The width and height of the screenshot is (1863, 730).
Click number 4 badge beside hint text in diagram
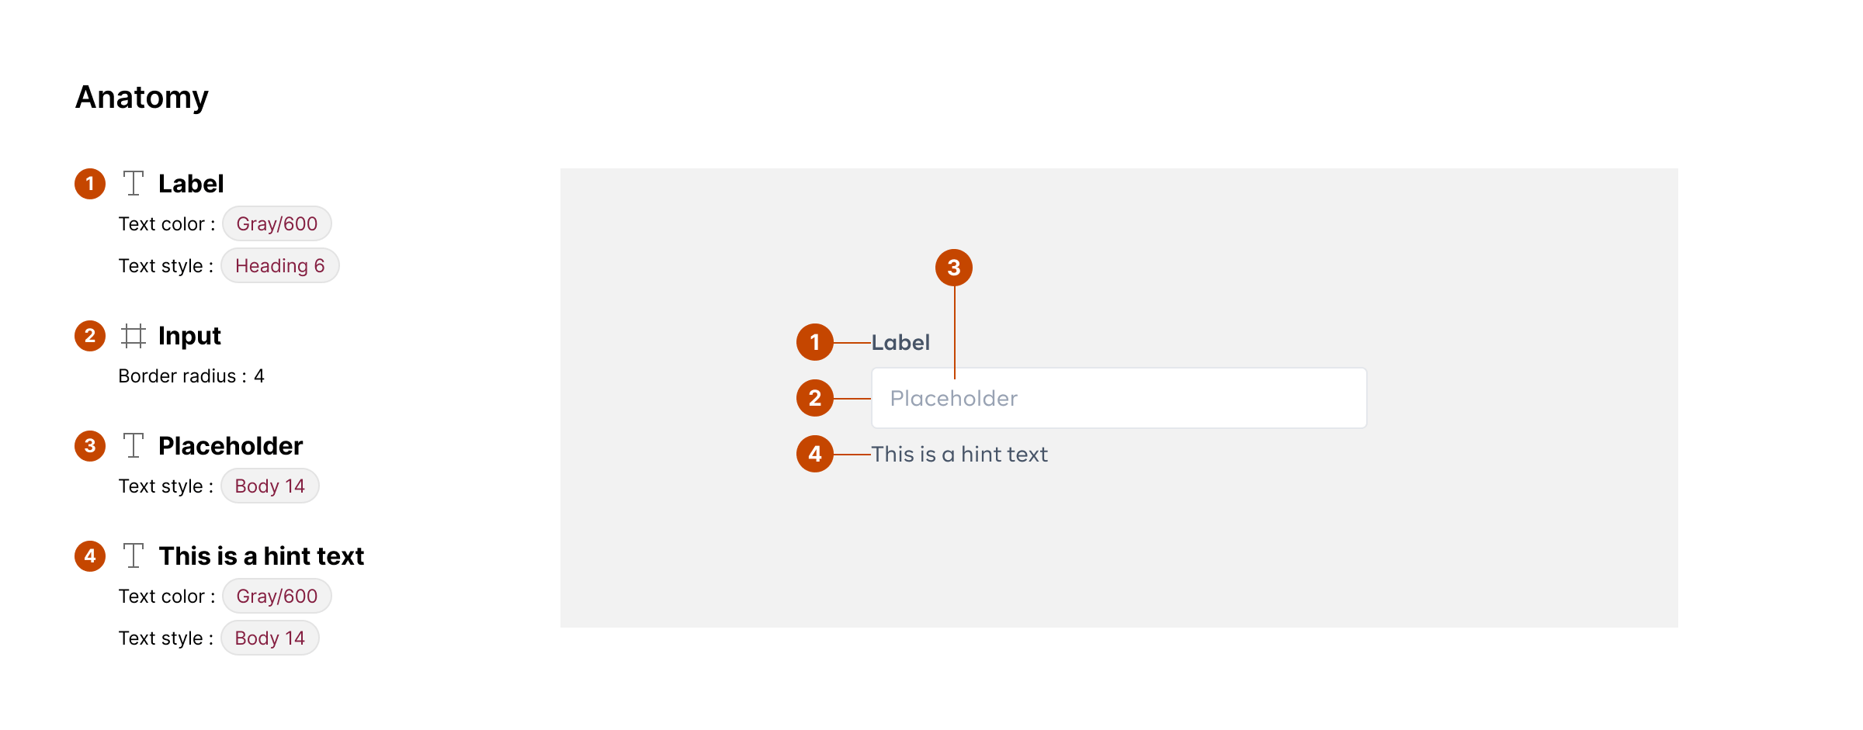tap(815, 454)
